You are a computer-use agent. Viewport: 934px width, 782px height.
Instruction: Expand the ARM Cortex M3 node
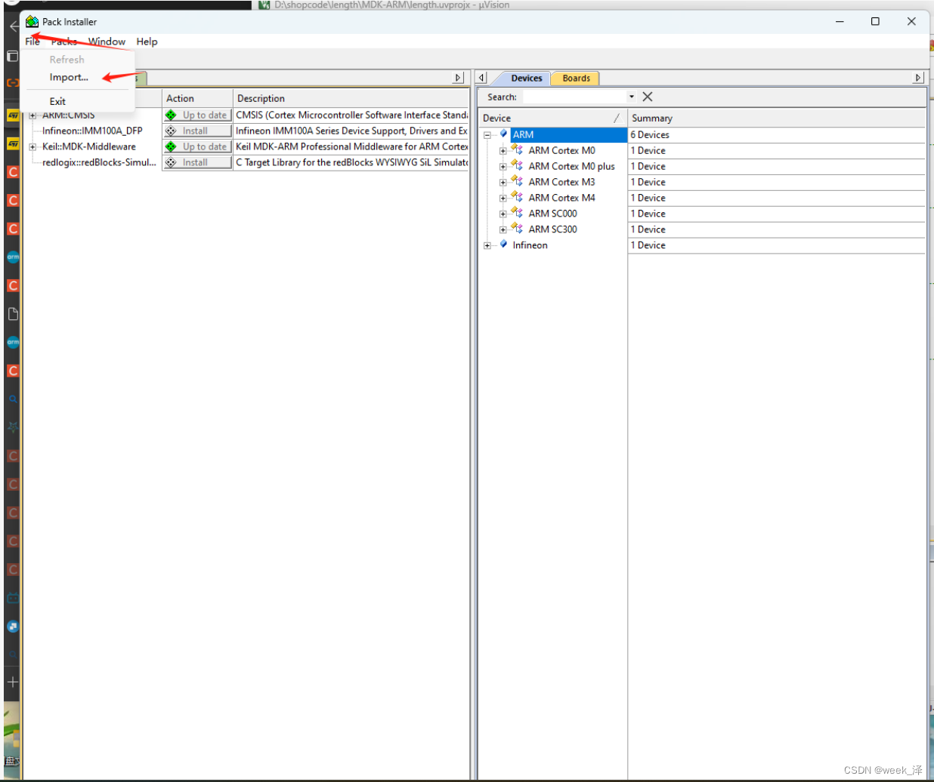click(503, 183)
